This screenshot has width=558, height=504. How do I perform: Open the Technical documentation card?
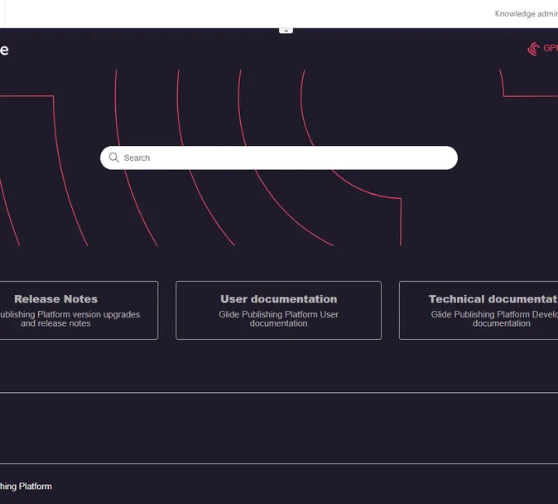click(x=479, y=311)
